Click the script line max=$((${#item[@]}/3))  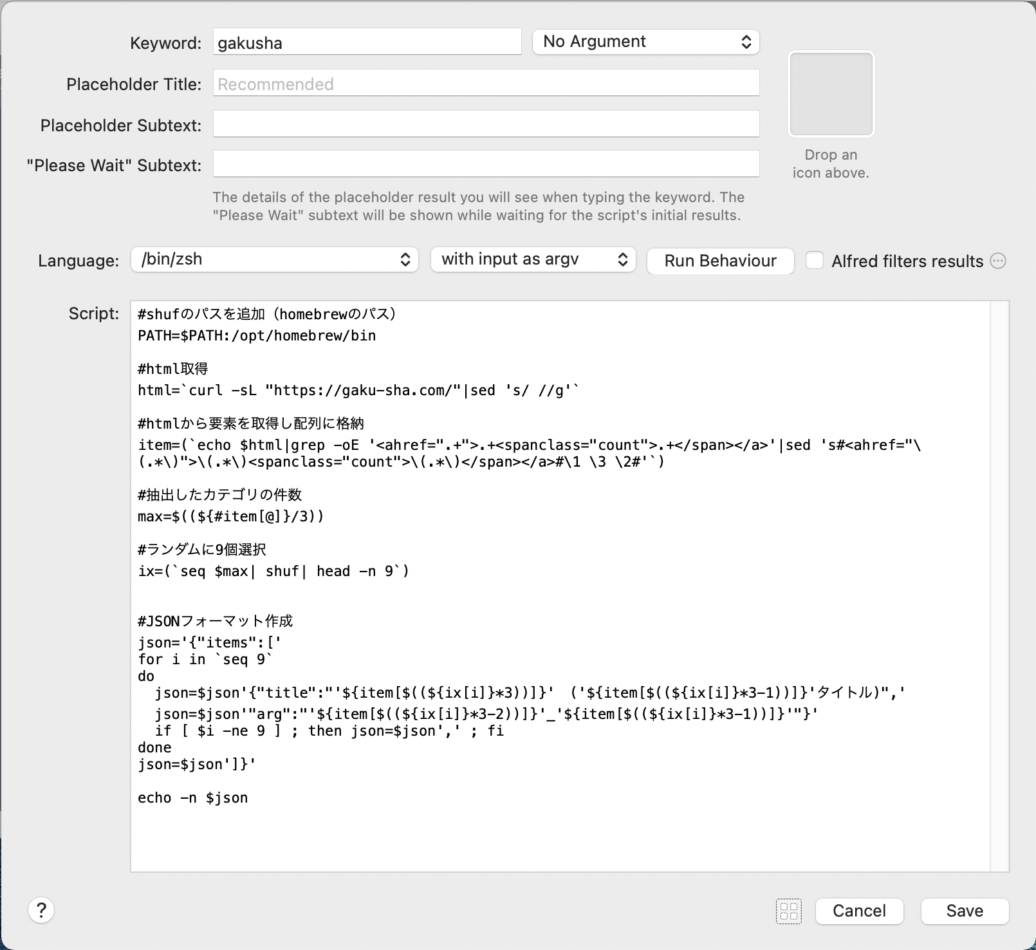click(x=231, y=516)
